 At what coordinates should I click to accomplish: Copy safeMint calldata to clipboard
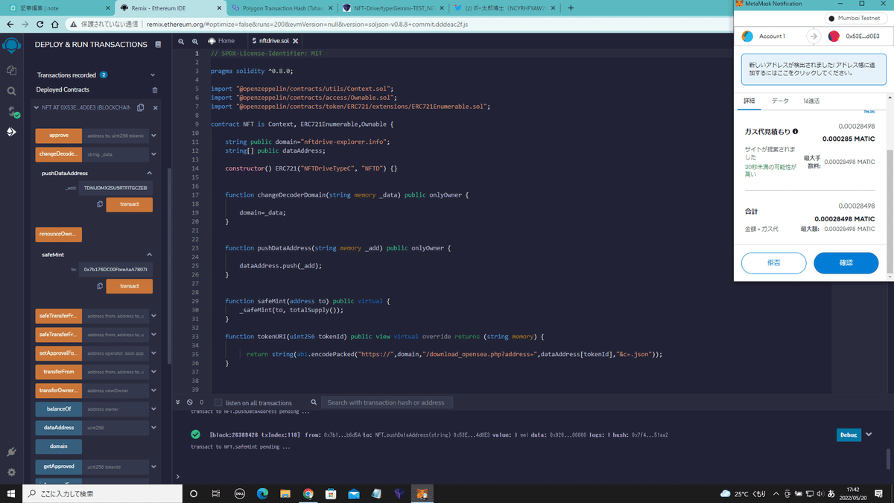100,286
